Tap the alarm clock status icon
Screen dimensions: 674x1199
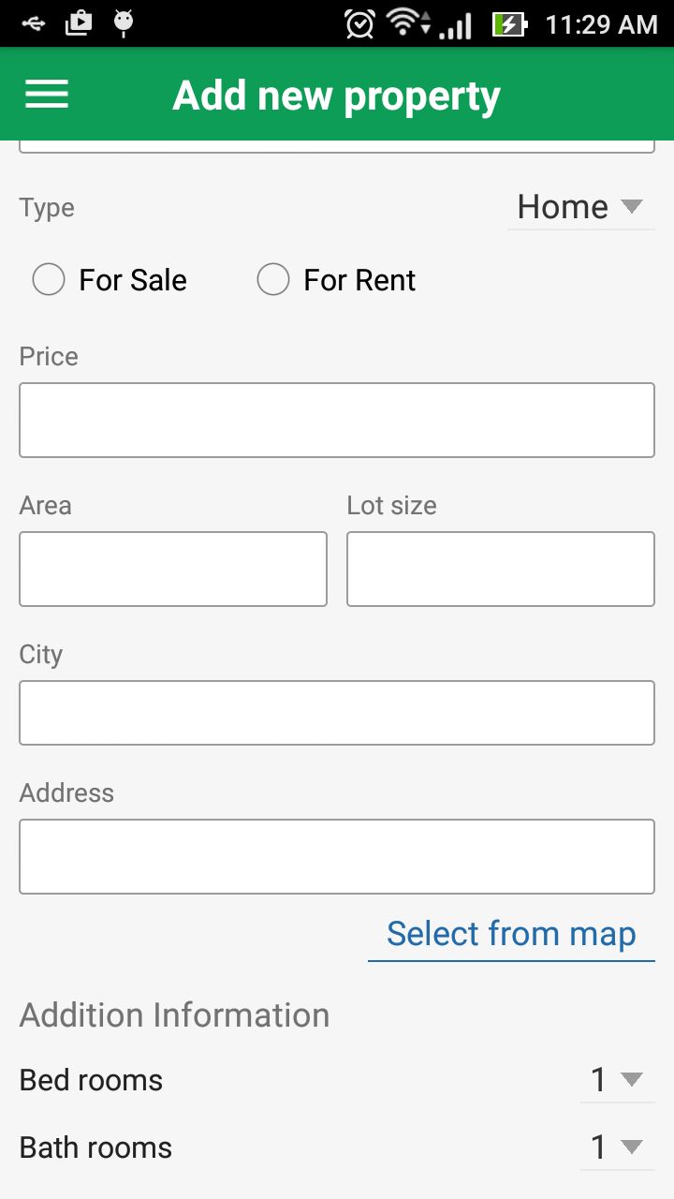coord(359,23)
